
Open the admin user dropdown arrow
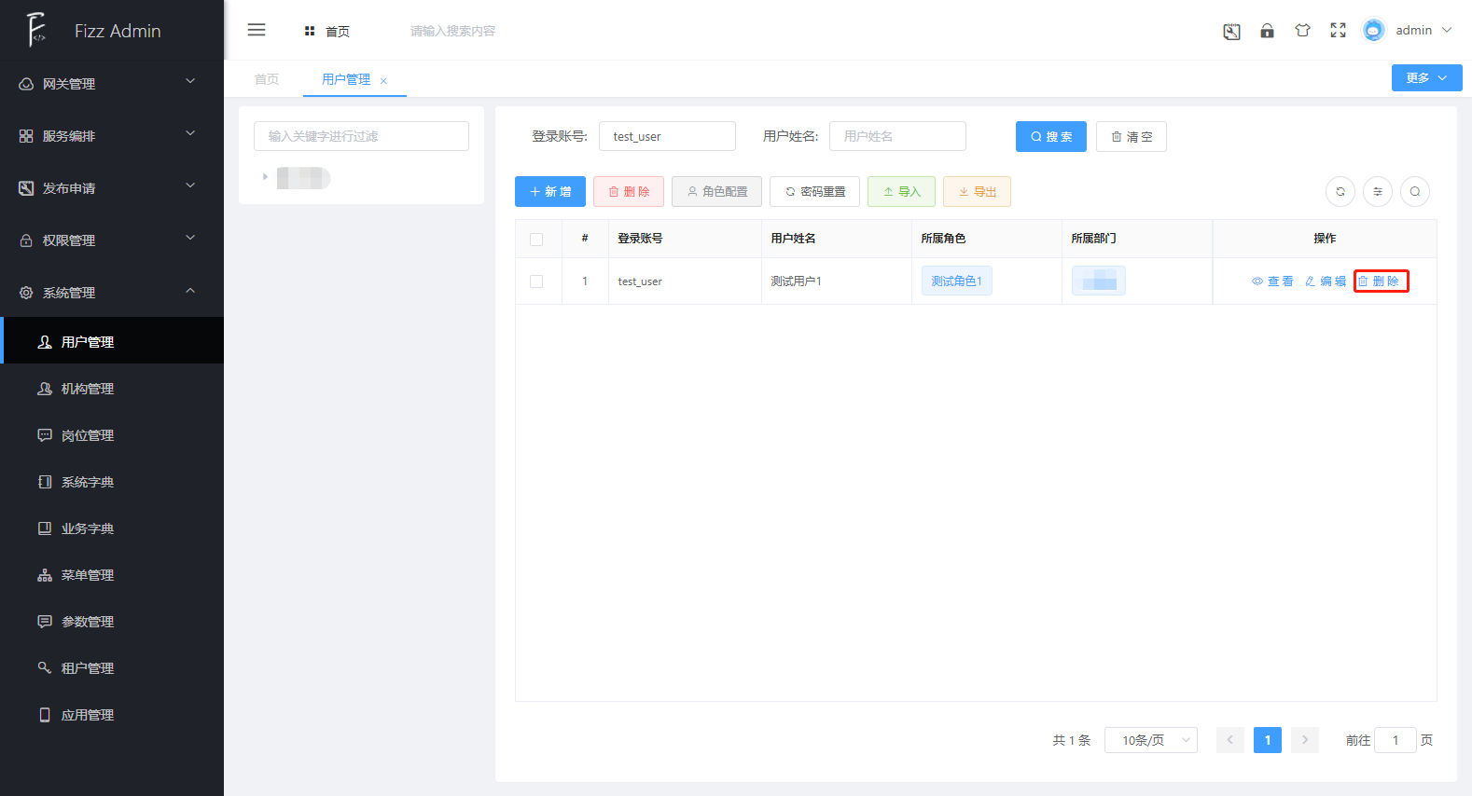[1447, 30]
